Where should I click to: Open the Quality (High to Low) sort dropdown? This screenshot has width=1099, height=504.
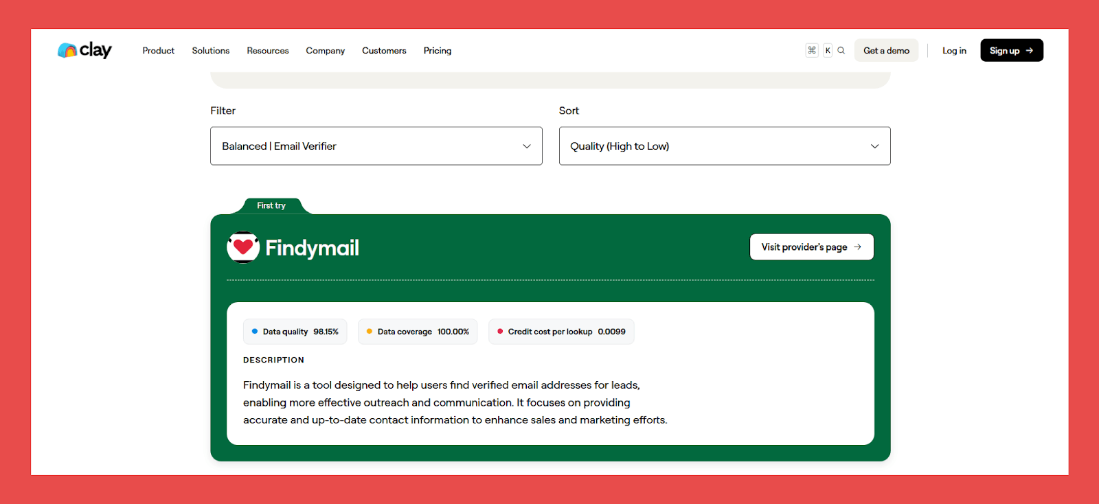click(x=725, y=146)
